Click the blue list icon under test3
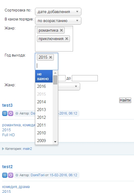Image resolution: width=134 pixels, height=193 pixels. click(5, 113)
